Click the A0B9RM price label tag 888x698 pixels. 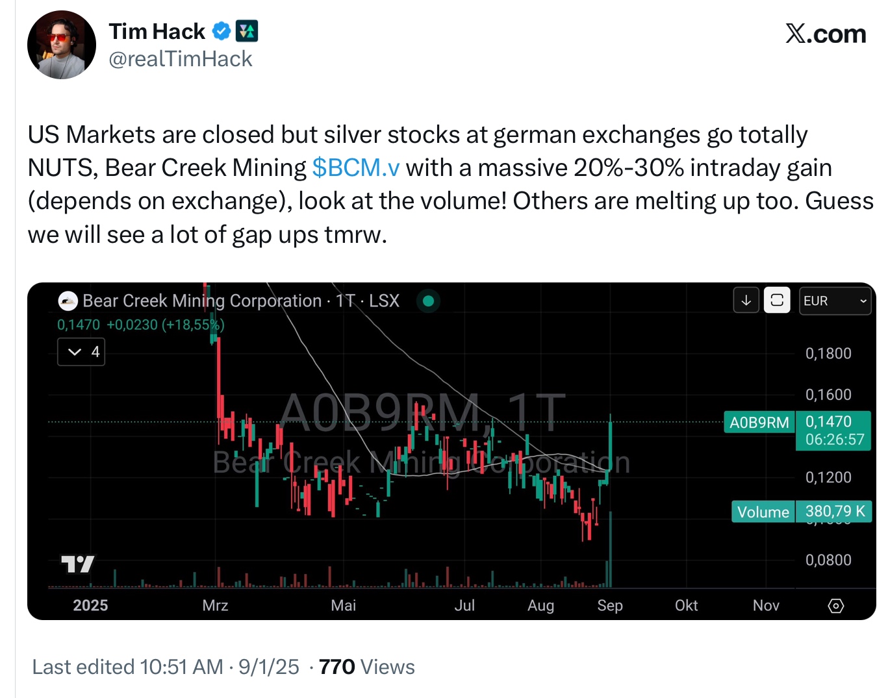coord(759,423)
